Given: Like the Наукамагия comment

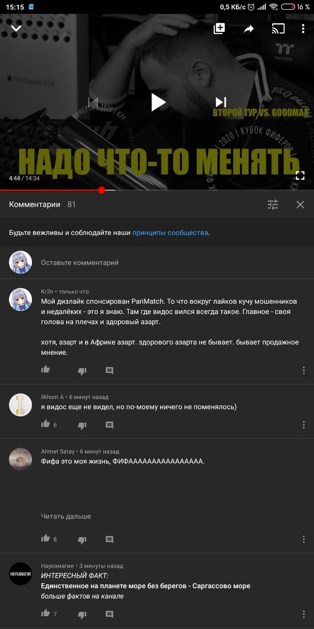Looking at the screenshot, I should point(46,613).
